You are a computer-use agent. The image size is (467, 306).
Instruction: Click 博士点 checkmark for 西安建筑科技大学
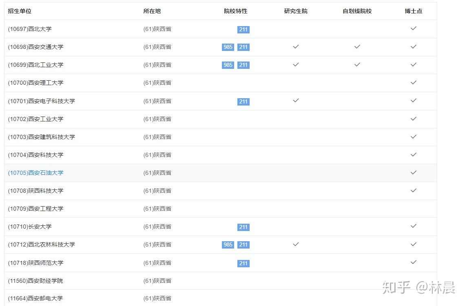414,136
